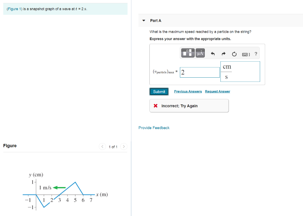Open Previous Answers
This screenshot has width=303, height=216.
point(188,91)
